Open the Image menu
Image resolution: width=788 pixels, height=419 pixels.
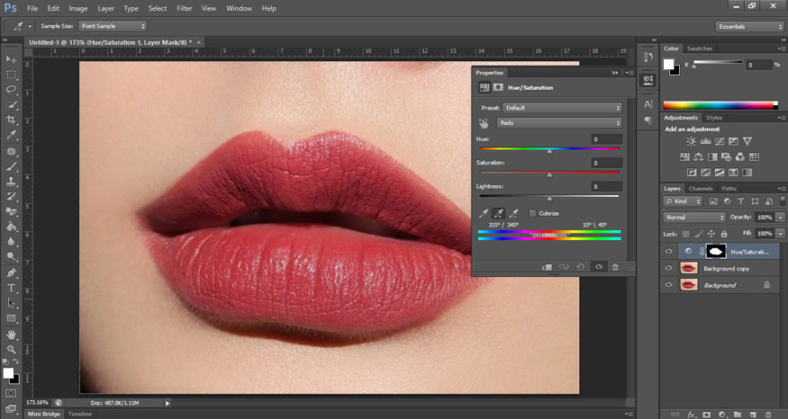click(x=77, y=8)
